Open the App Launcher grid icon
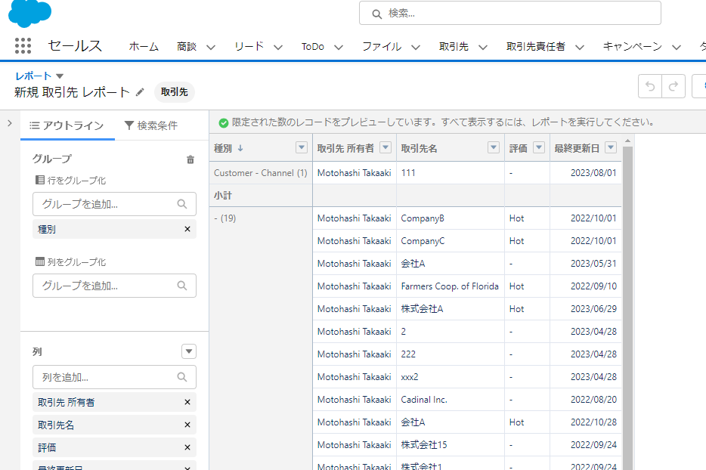Viewport: 706px width, 470px height. click(x=23, y=46)
